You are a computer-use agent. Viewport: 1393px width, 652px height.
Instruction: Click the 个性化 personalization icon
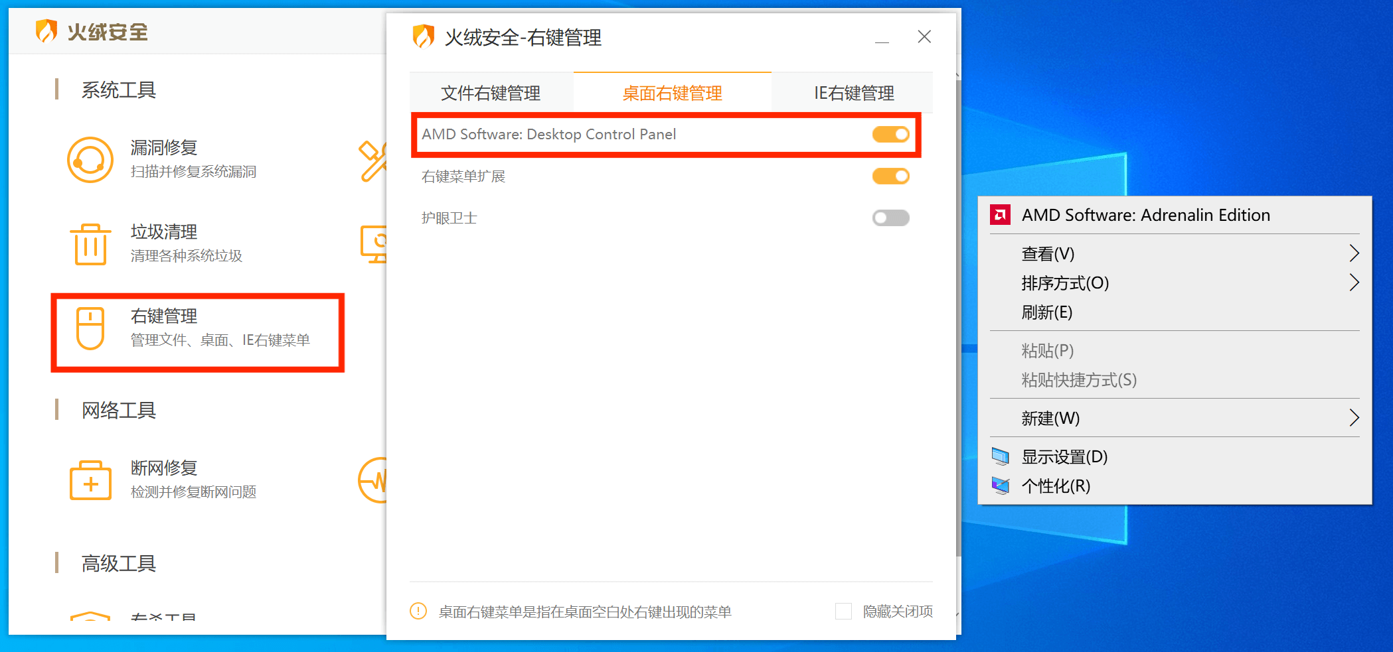(1000, 486)
